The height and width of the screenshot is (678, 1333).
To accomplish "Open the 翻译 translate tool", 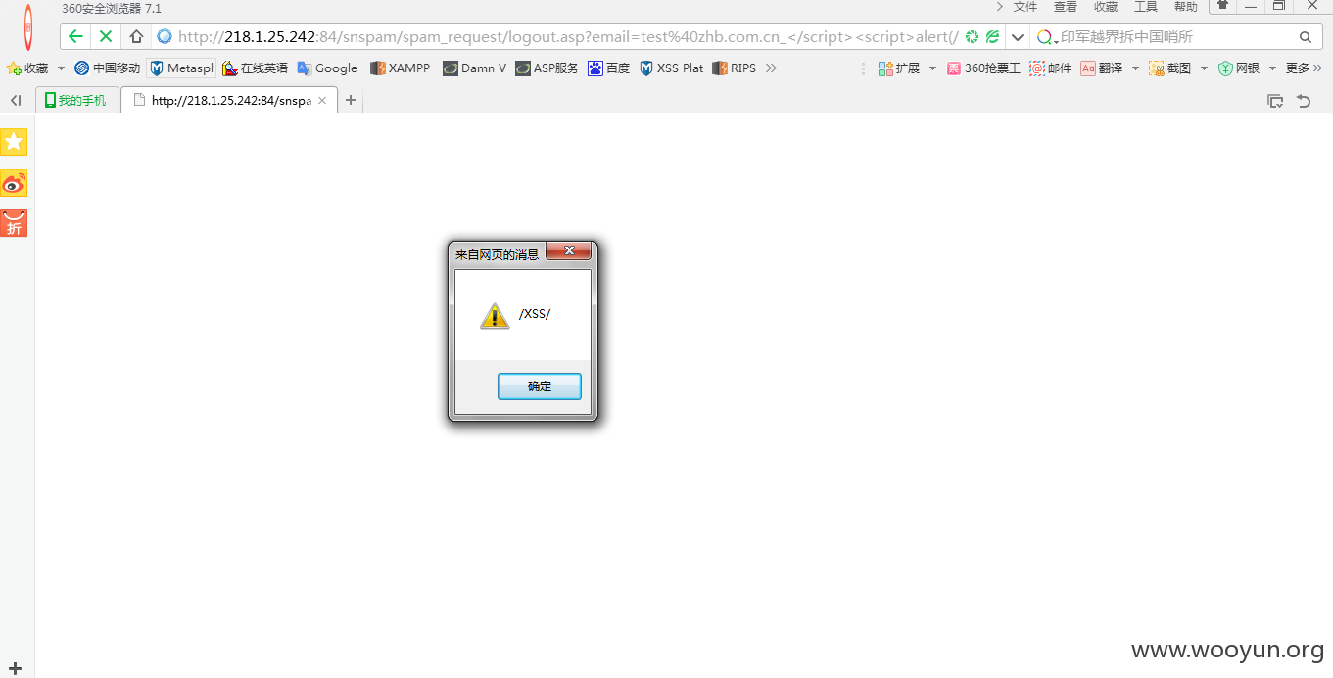I will tap(1102, 68).
